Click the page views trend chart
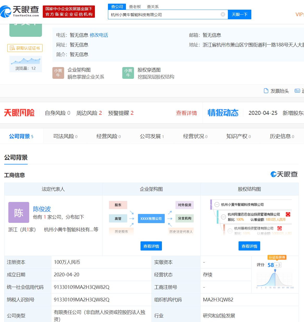 coord(26,61)
